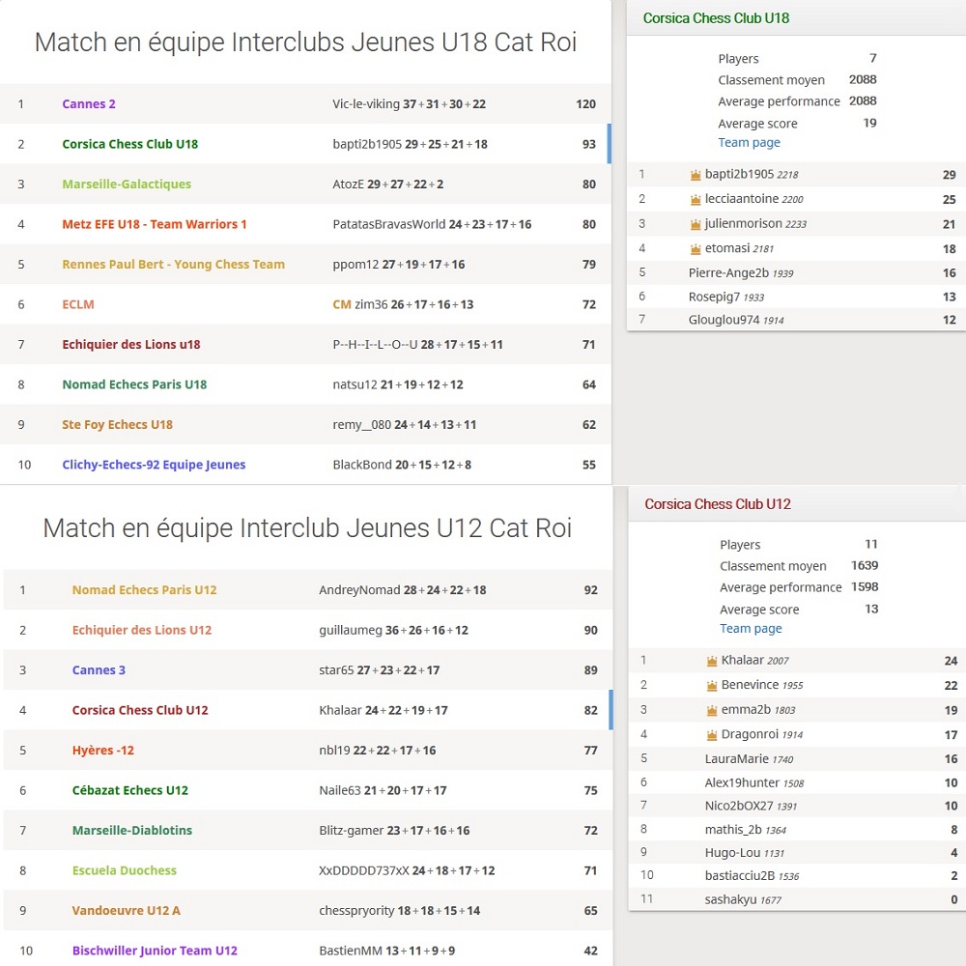This screenshot has width=966, height=966.
Task: Click crown icon next to lecciaantoine
Action: (696, 199)
